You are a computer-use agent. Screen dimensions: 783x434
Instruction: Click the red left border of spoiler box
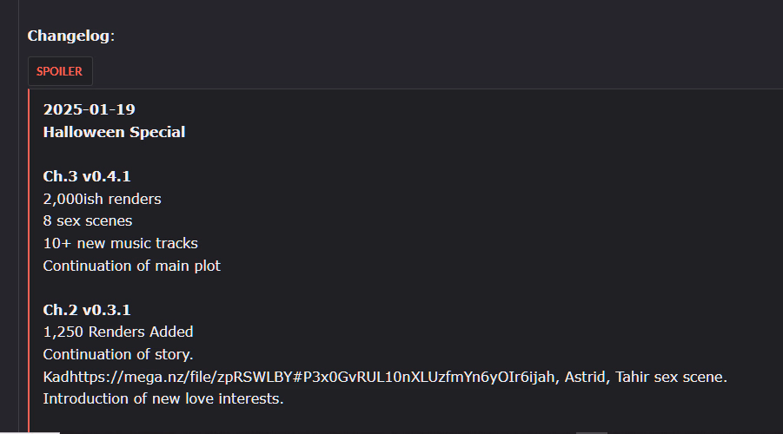pyautogui.click(x=29, y=260)
